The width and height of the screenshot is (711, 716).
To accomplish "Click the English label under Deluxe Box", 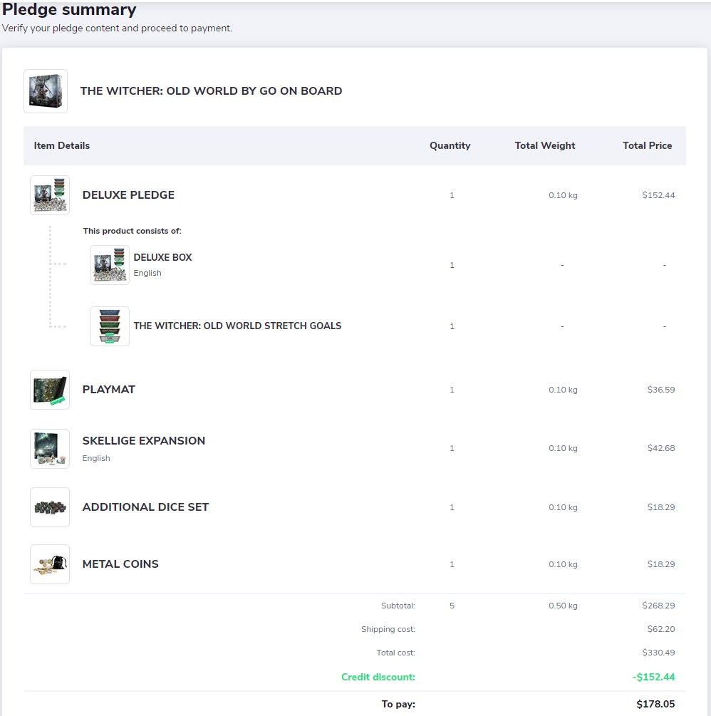I will [x=147, y=273].
